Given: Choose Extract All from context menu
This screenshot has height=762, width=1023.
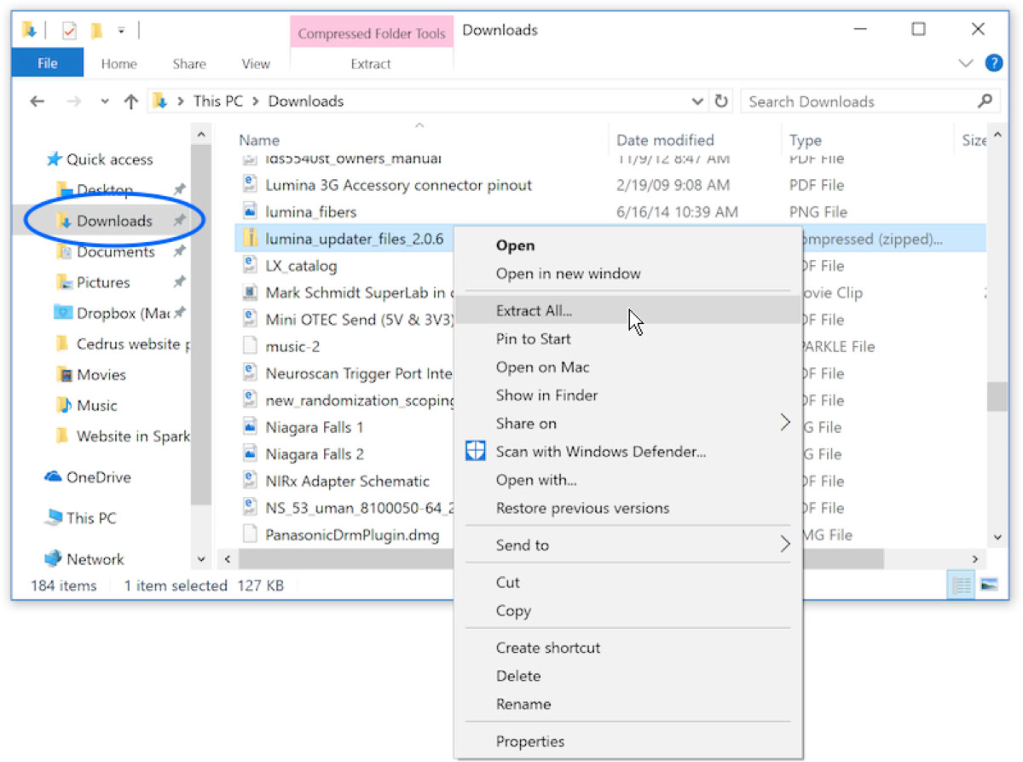Looking at the screenshot, I should click(534, 311).
